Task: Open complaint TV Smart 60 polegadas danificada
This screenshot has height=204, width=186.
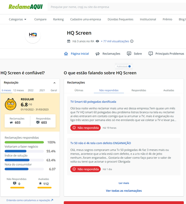Action: tap(93, 102)
